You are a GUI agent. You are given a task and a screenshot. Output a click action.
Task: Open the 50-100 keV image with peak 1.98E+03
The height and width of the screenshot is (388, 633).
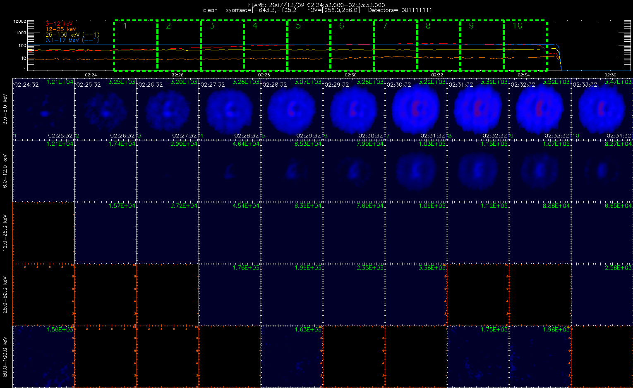[540, 357]
